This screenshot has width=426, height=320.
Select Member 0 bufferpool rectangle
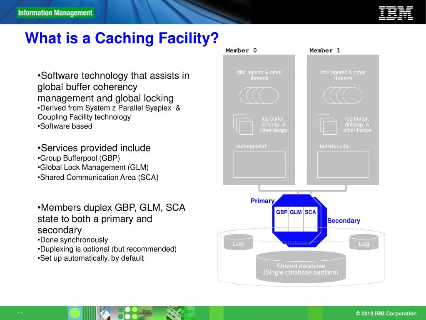(259, 164)
